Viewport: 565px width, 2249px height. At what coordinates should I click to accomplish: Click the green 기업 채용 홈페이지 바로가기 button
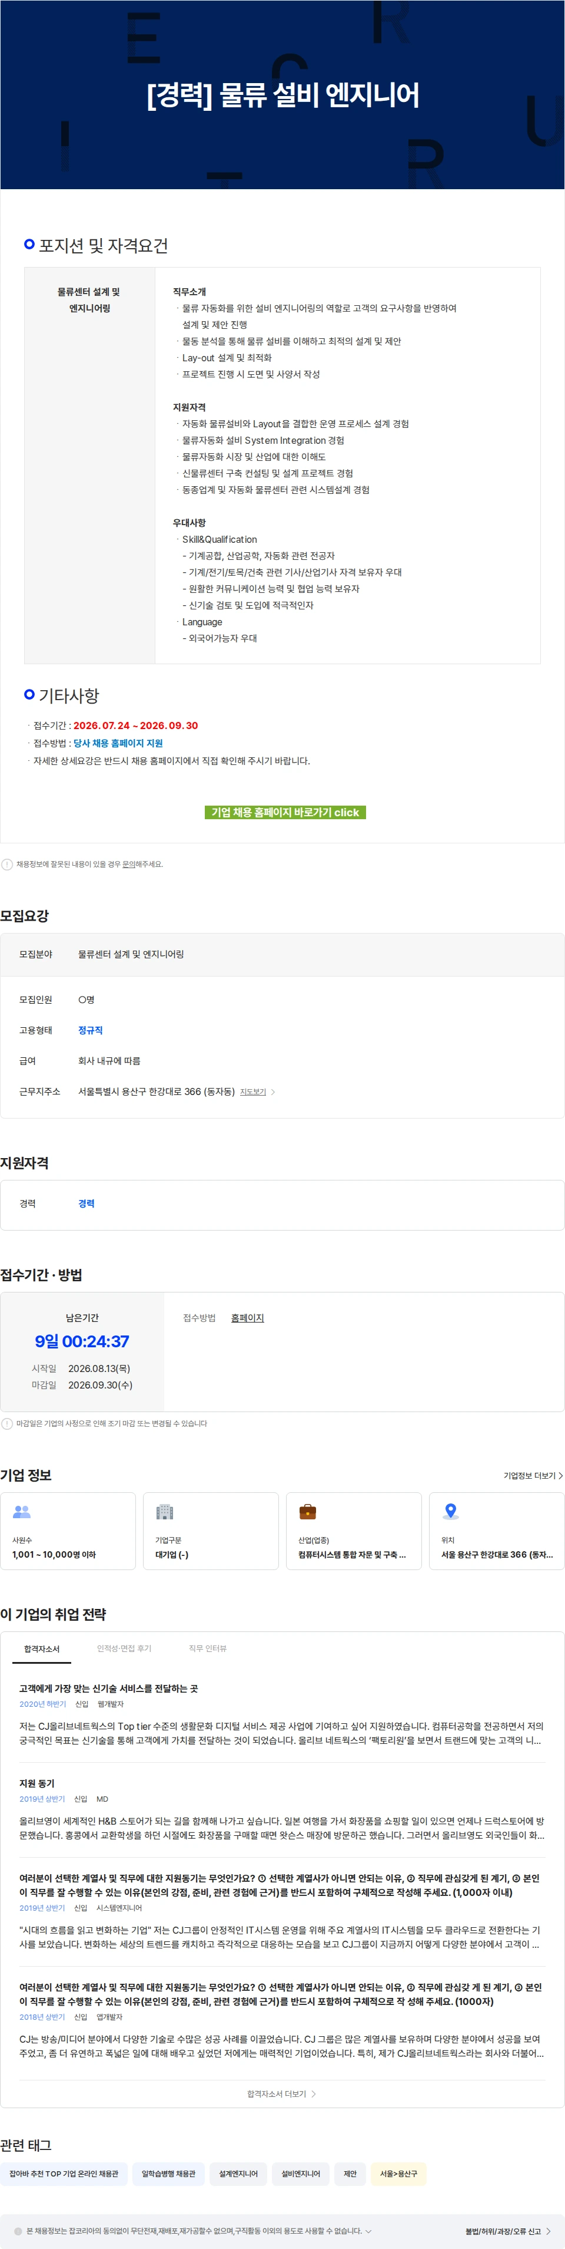pos(284,812)
